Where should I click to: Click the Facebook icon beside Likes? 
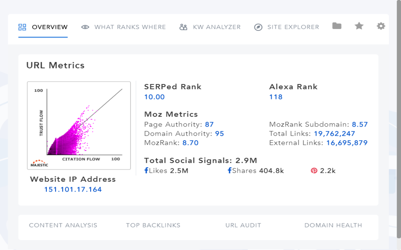point(146,171)
